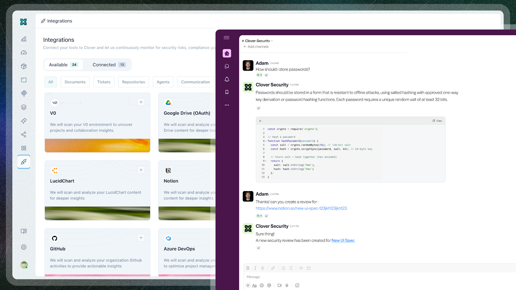Click Add channels
The height and width of the screenshot is (290, 516).
click(x=256, y=47)
